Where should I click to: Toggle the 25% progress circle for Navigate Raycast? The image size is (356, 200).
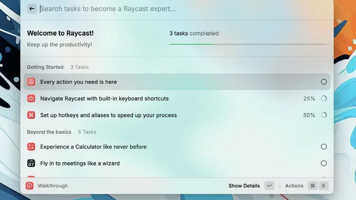(324, 98)
